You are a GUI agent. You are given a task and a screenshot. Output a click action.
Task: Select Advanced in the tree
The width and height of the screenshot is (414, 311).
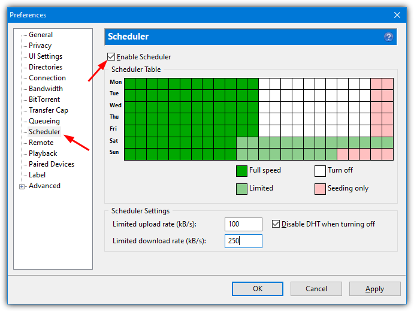44,186
